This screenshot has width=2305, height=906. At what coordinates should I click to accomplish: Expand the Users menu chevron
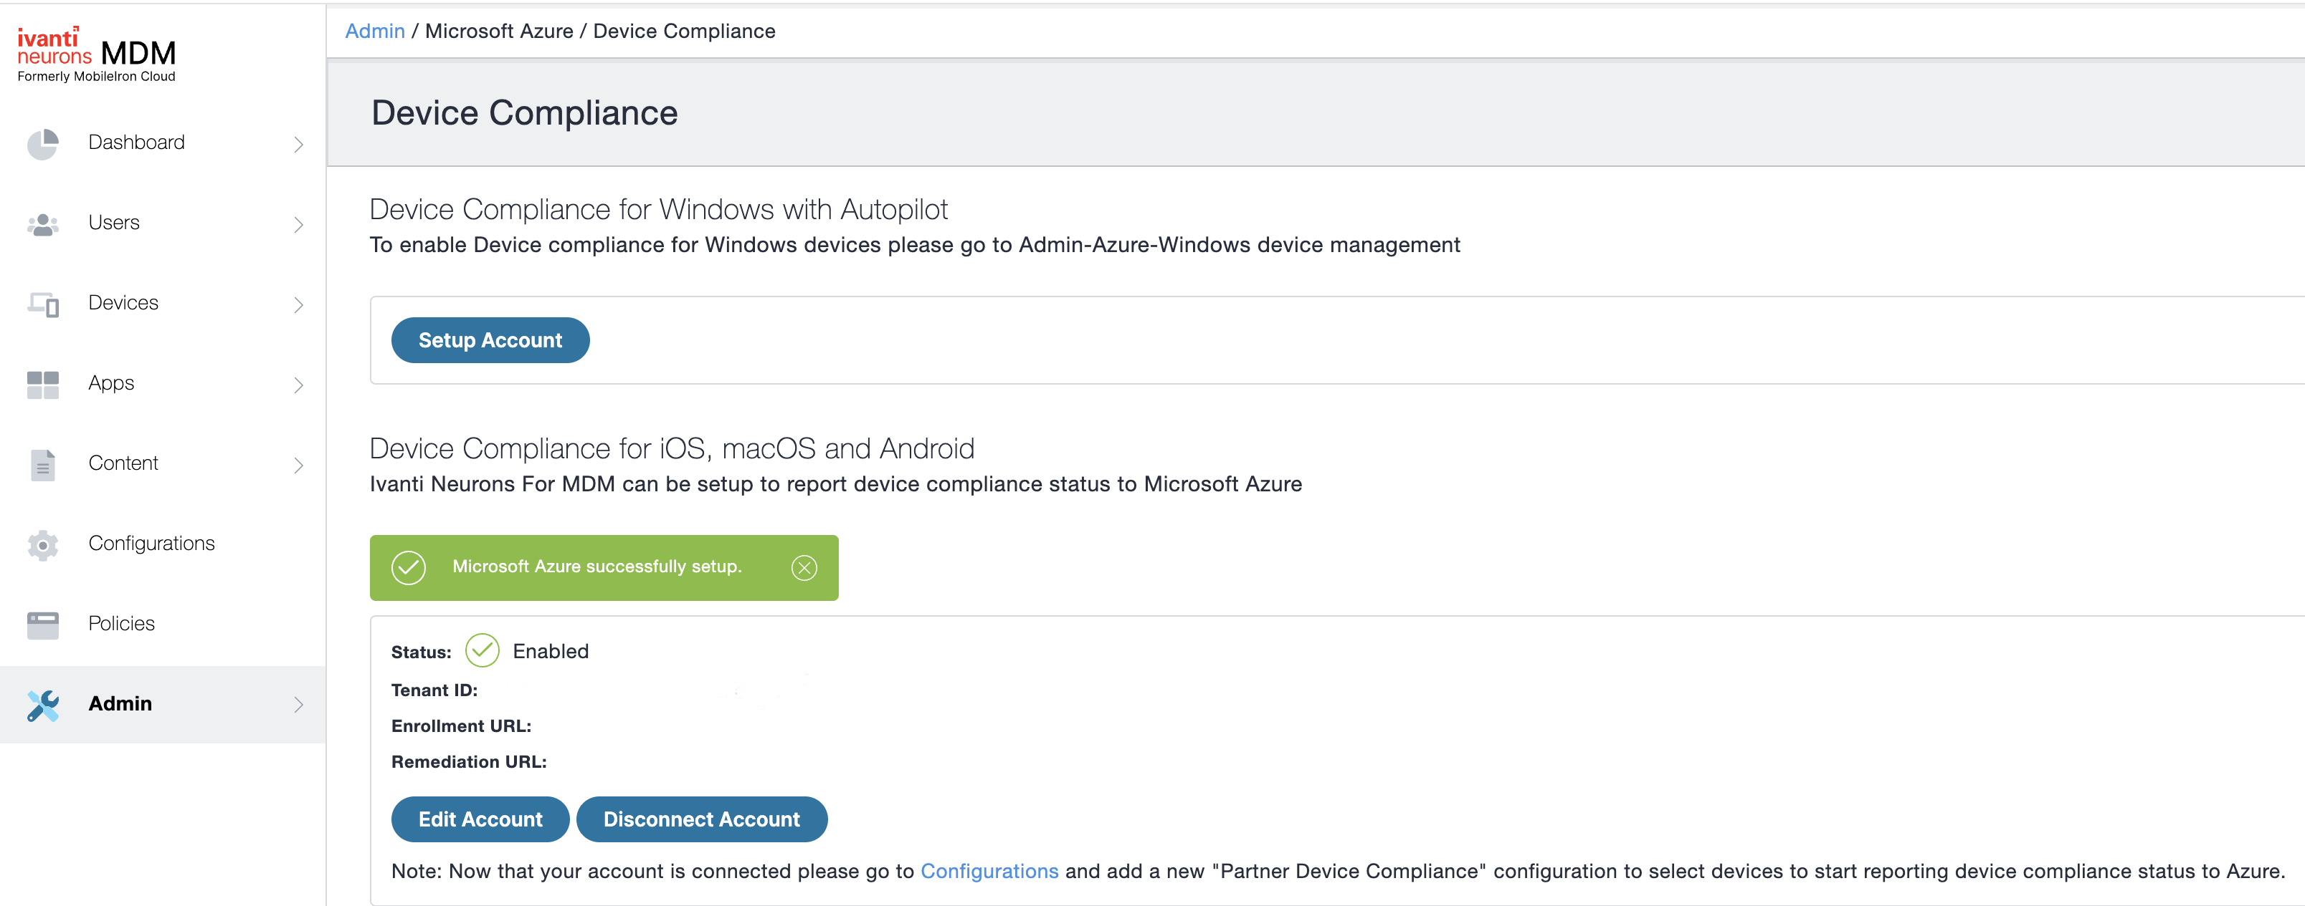[x=298, y=224]
